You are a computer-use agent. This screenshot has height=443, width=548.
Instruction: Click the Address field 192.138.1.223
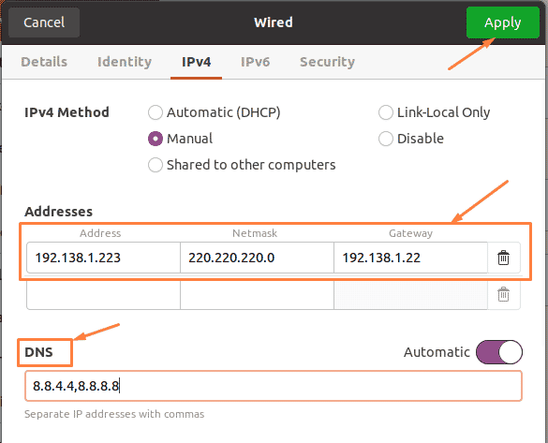(x=103, y=258)
